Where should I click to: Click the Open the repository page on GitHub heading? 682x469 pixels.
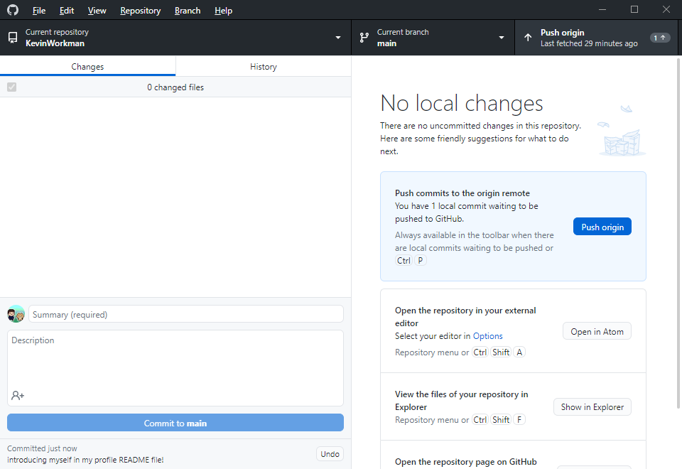pos(466,462)
